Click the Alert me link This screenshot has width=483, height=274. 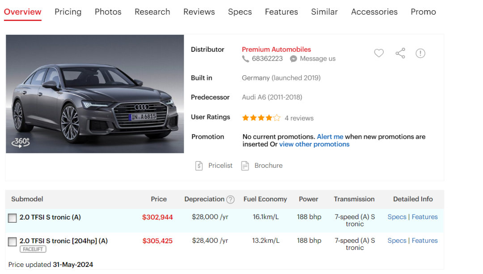point(330,137)
